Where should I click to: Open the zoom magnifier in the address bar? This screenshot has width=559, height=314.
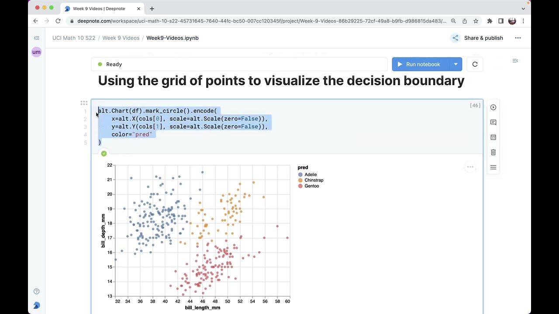pos(453,21)
